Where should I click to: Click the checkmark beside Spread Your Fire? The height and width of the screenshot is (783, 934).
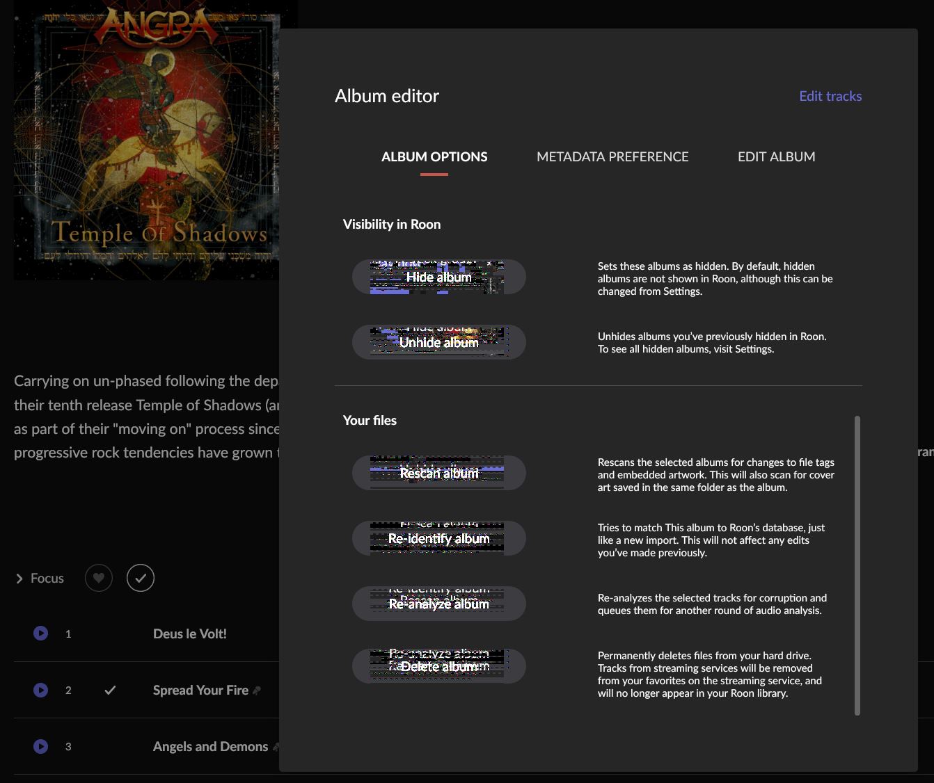(110, 690)
